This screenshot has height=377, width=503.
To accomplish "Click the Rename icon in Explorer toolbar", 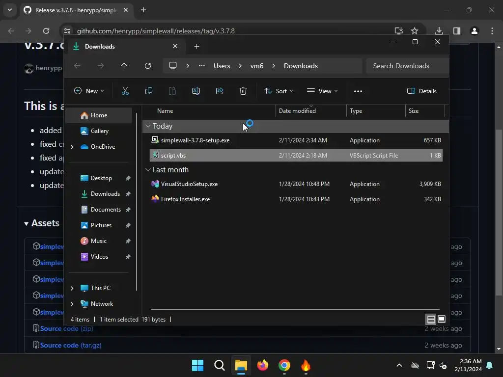I will click(x=196, y=91).
